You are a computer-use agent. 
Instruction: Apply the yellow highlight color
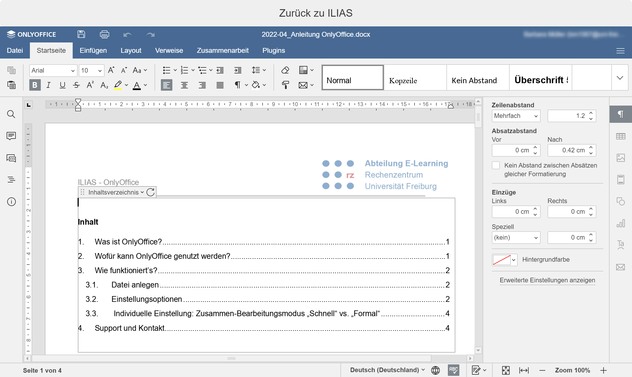pyautogui.click(x=118, y=85)
